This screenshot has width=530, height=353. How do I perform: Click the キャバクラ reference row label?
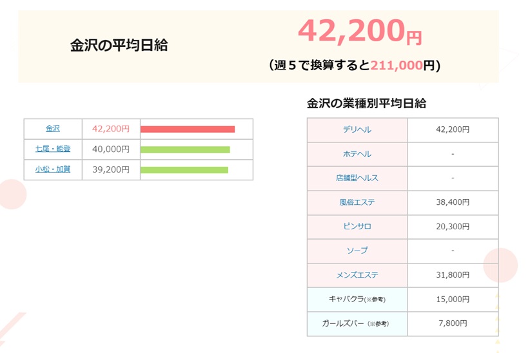(357, 299)
